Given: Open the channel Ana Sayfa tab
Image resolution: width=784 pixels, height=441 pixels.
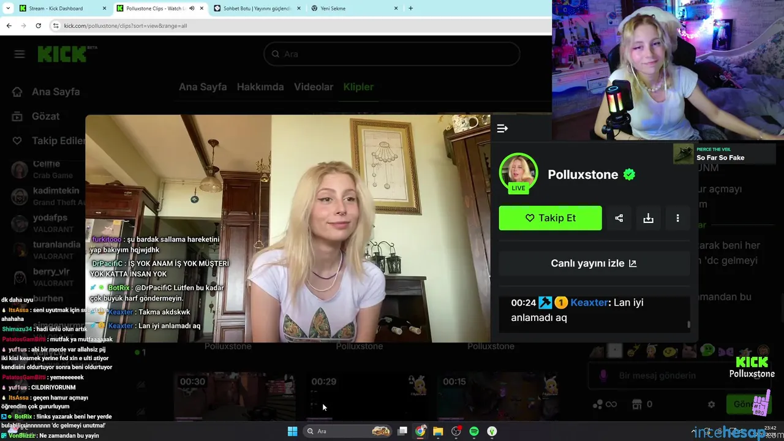Looking at the screenshot, I should click(203, 87).
